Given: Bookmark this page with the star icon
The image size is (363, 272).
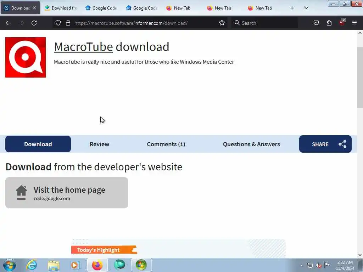Looking at the screenshot, I should click(x=222, y=23).
